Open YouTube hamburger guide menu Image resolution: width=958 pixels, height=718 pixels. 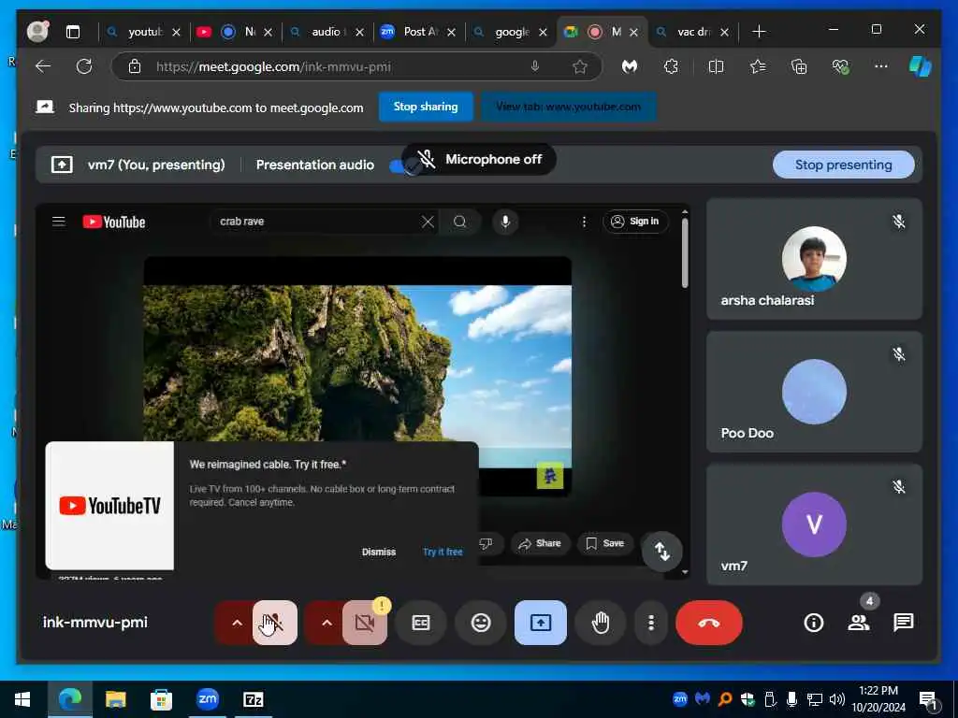pos(59,222)
